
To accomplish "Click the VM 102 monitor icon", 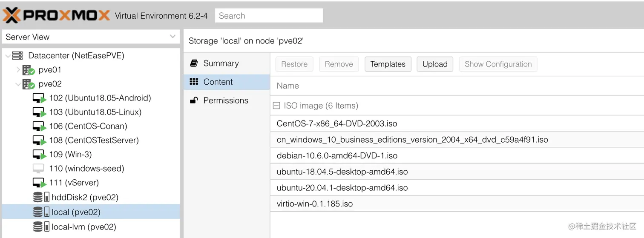I will pos(39,98).
